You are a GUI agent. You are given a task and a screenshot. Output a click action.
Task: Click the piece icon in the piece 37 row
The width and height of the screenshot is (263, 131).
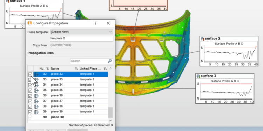coord(36,101)
